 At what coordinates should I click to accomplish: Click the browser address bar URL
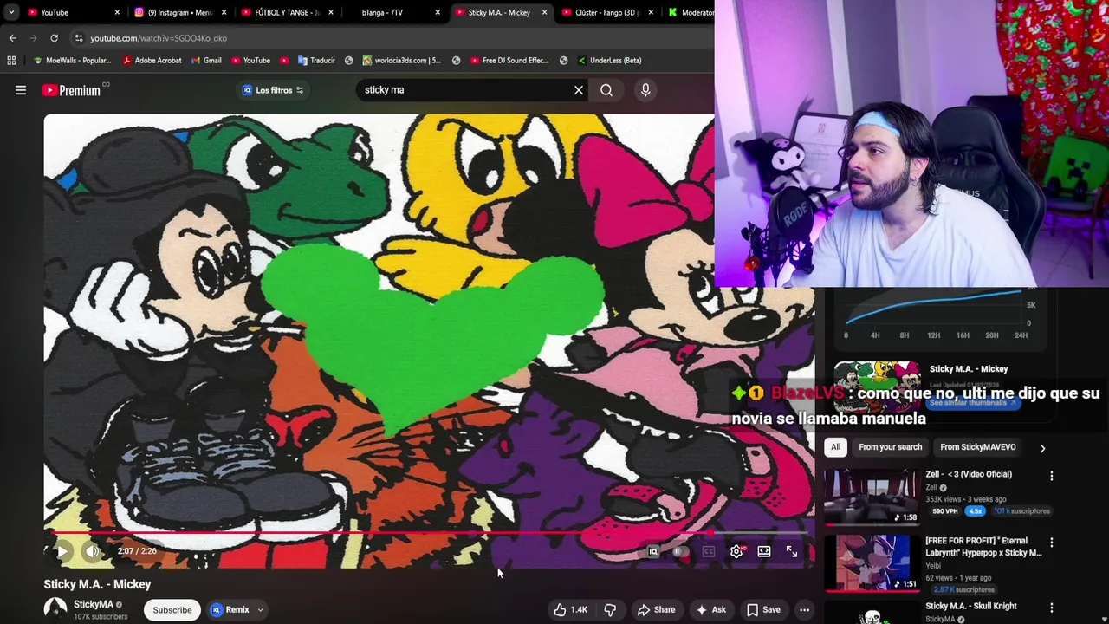(x=159, y=38)
